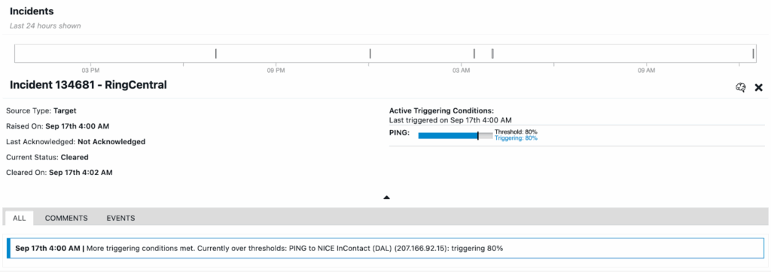Select the second marker after 03 AM

492,53
